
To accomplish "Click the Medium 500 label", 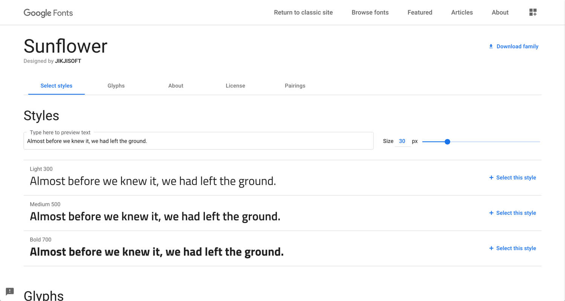I will [45, 204].
